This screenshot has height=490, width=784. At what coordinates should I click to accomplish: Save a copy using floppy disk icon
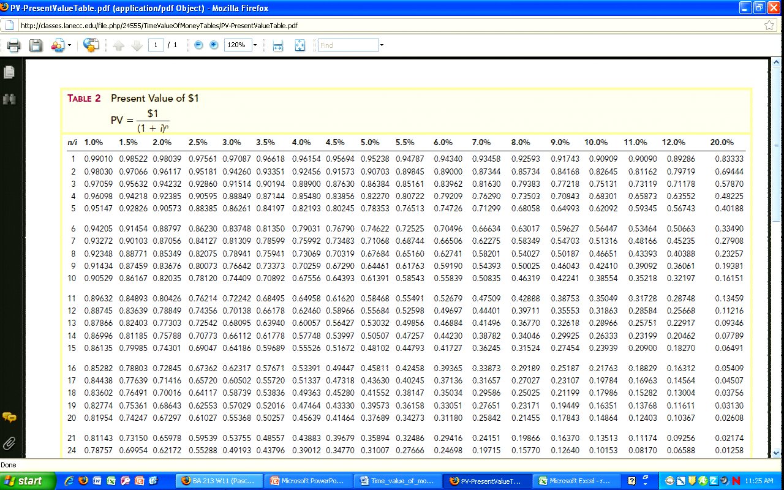pos(36,45)
